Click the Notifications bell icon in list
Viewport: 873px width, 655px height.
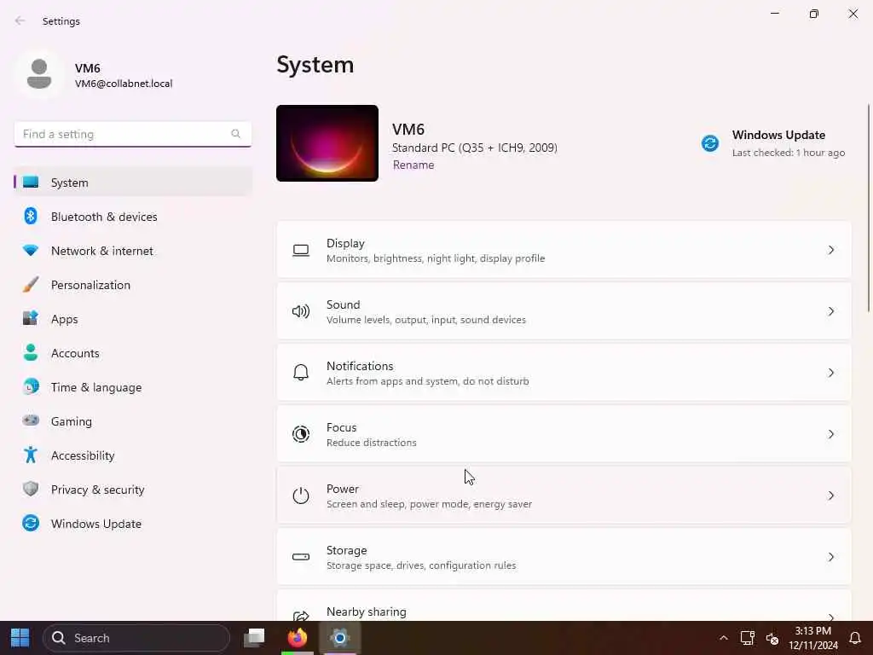pyautogui.click(x=301, y=372)
